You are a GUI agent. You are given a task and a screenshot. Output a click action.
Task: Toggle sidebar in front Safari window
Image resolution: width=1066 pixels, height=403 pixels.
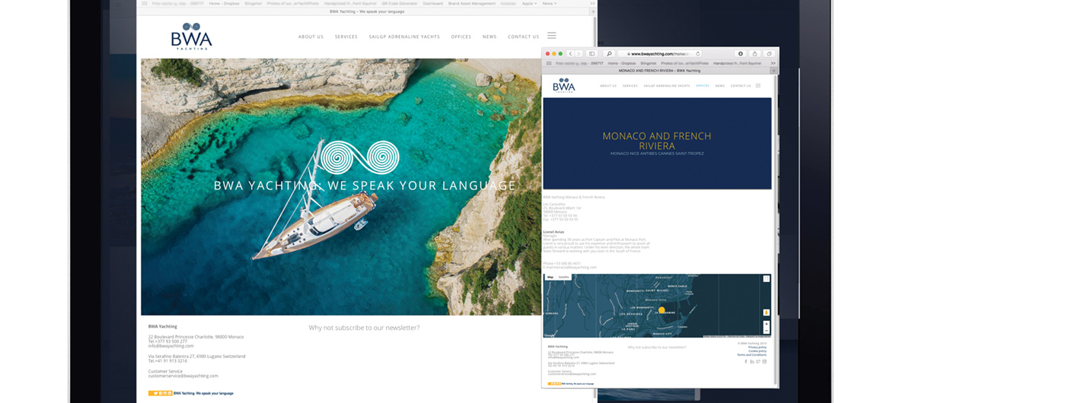[592, 54]
